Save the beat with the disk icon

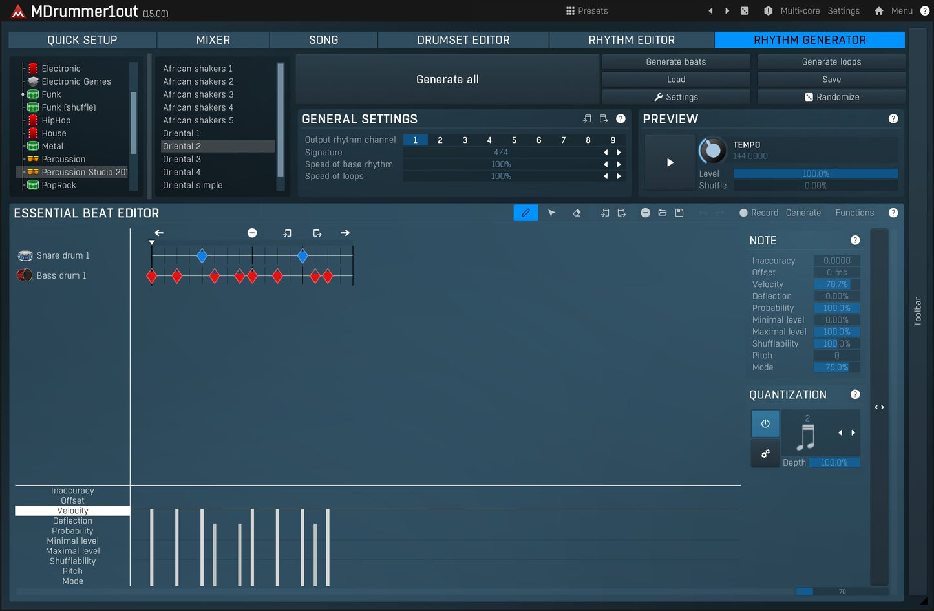[x=679, y=213]
